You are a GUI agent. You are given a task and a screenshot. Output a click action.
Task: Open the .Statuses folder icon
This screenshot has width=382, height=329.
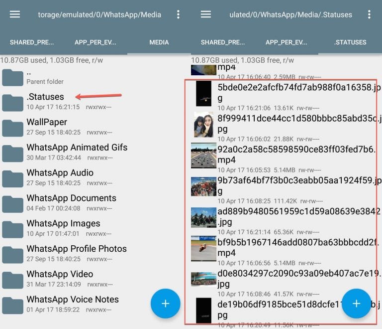click(12, 103)
